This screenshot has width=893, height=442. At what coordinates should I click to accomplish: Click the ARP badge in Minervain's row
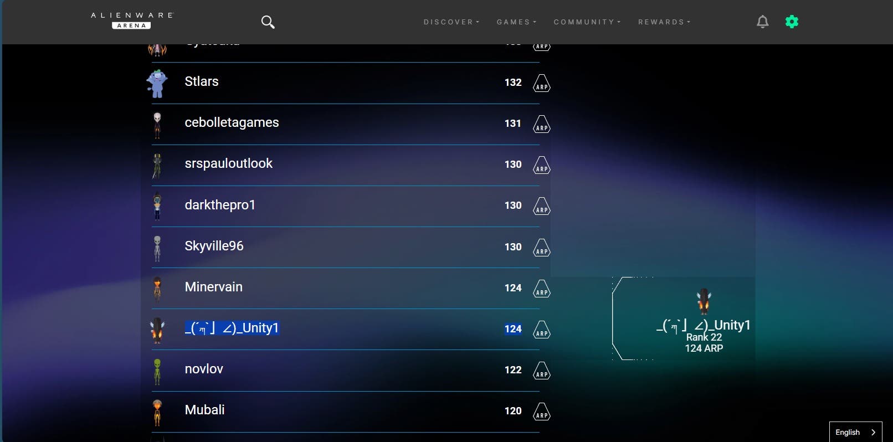[541, 289]
